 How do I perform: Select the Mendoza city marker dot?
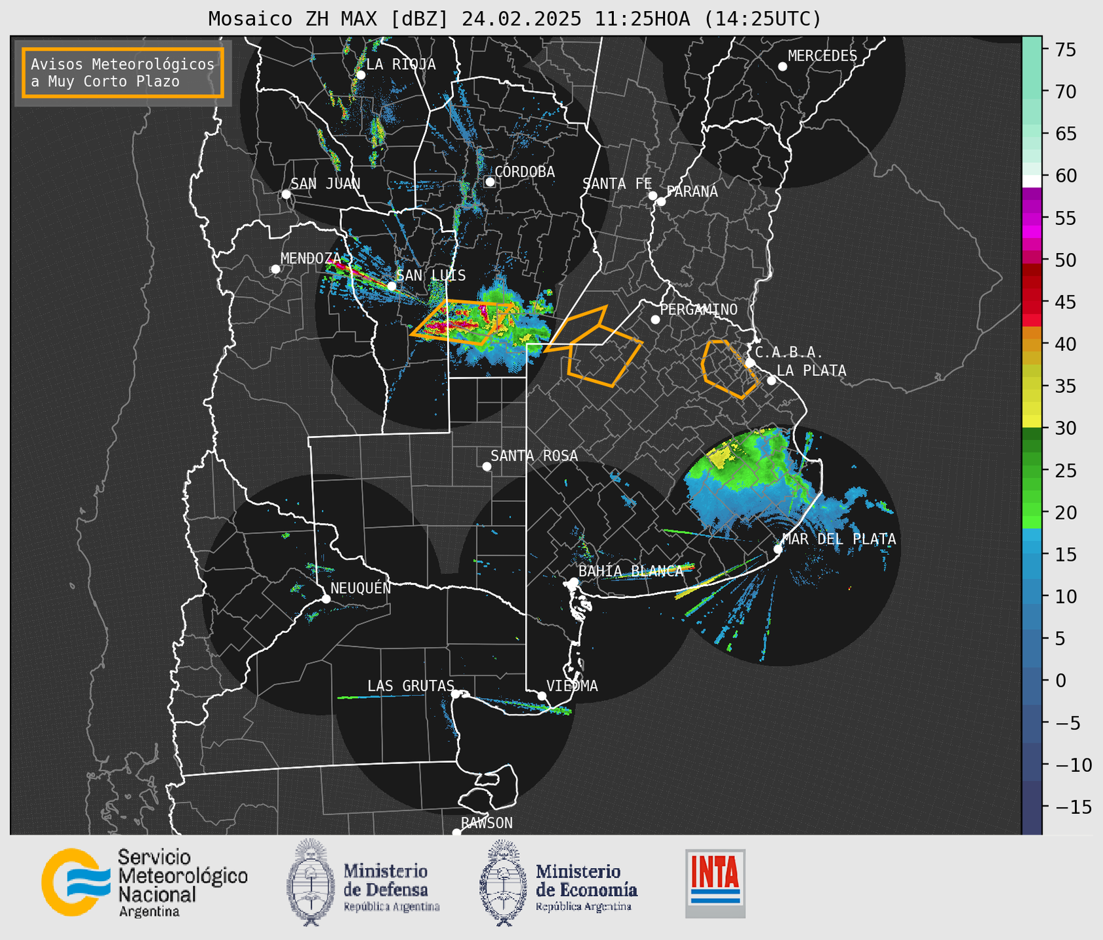[x=275, y=269]
